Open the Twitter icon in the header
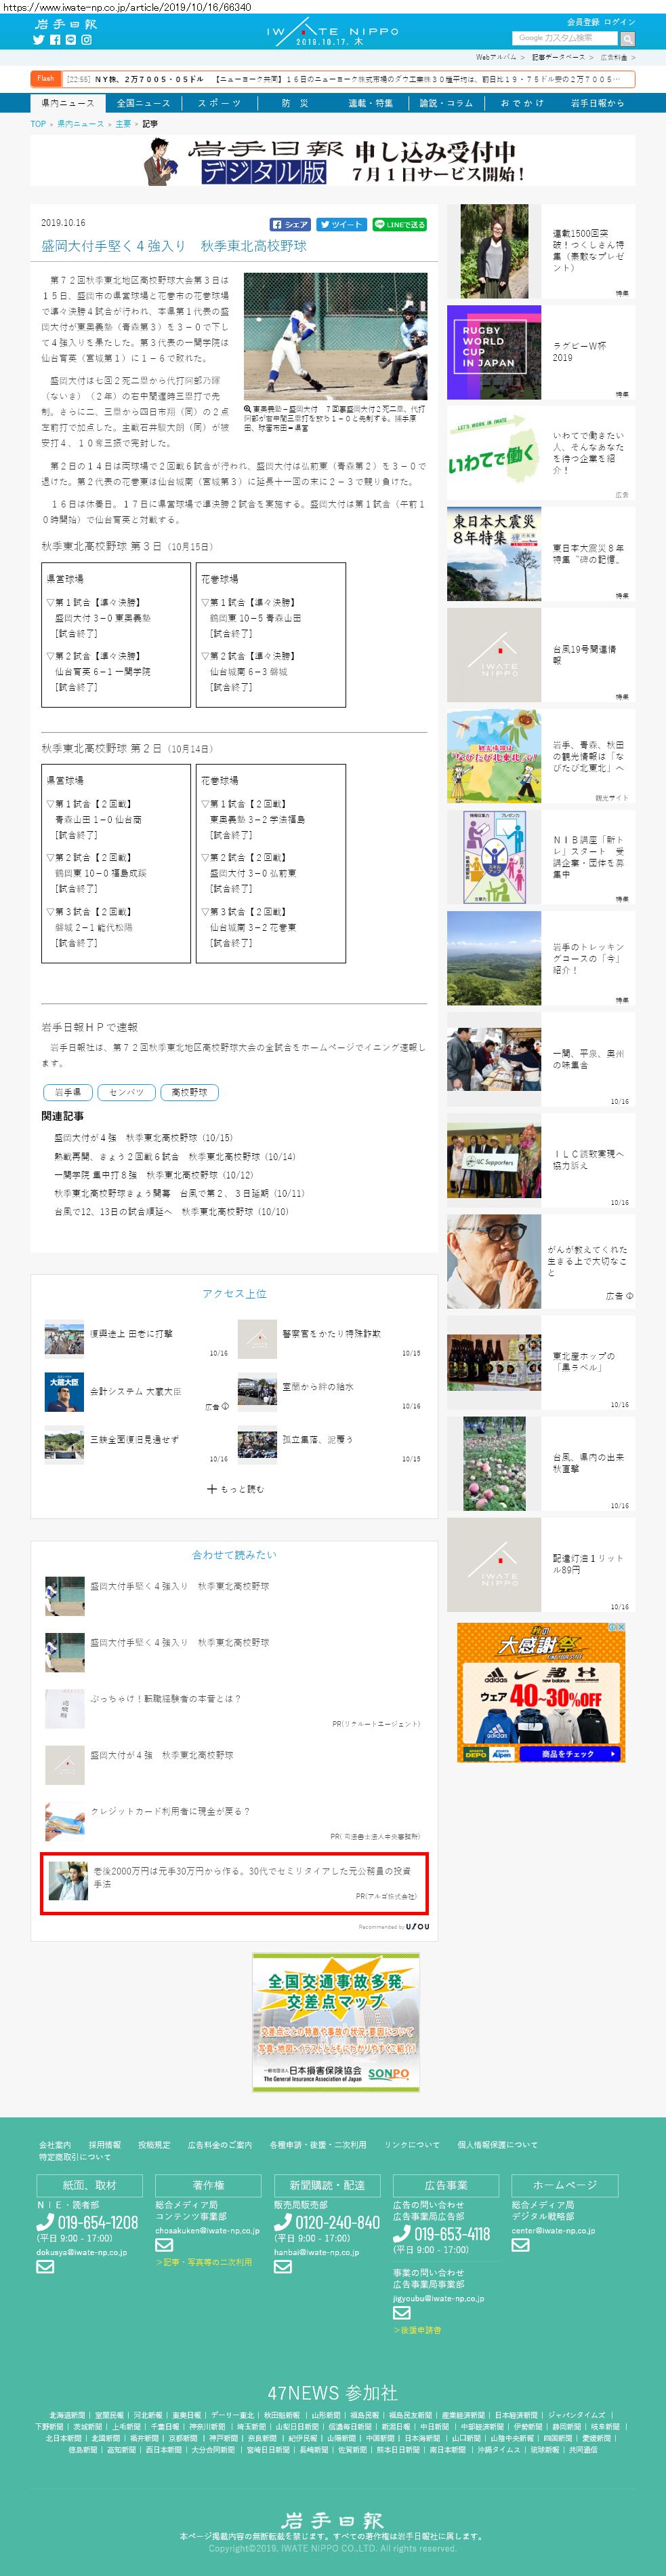The height and width of the screenshot is (2576, 666). coord(39,40)
